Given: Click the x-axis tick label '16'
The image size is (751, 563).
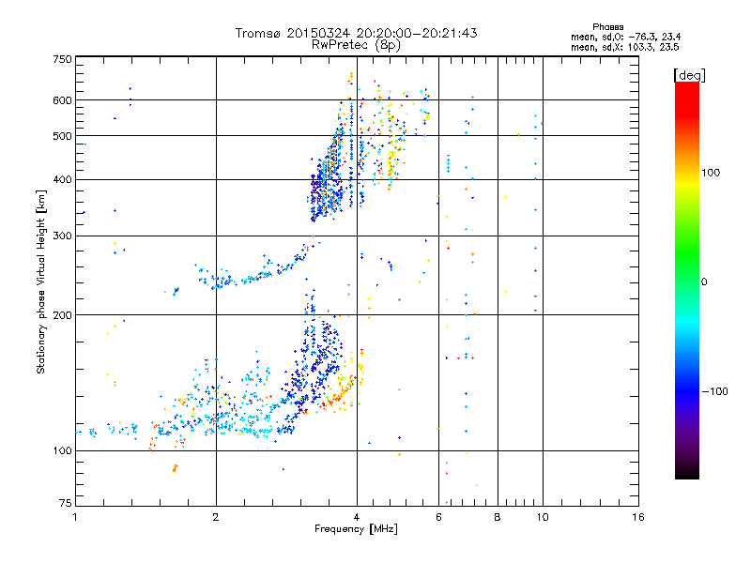Looking at the screenshot, I should coord(638,517).
